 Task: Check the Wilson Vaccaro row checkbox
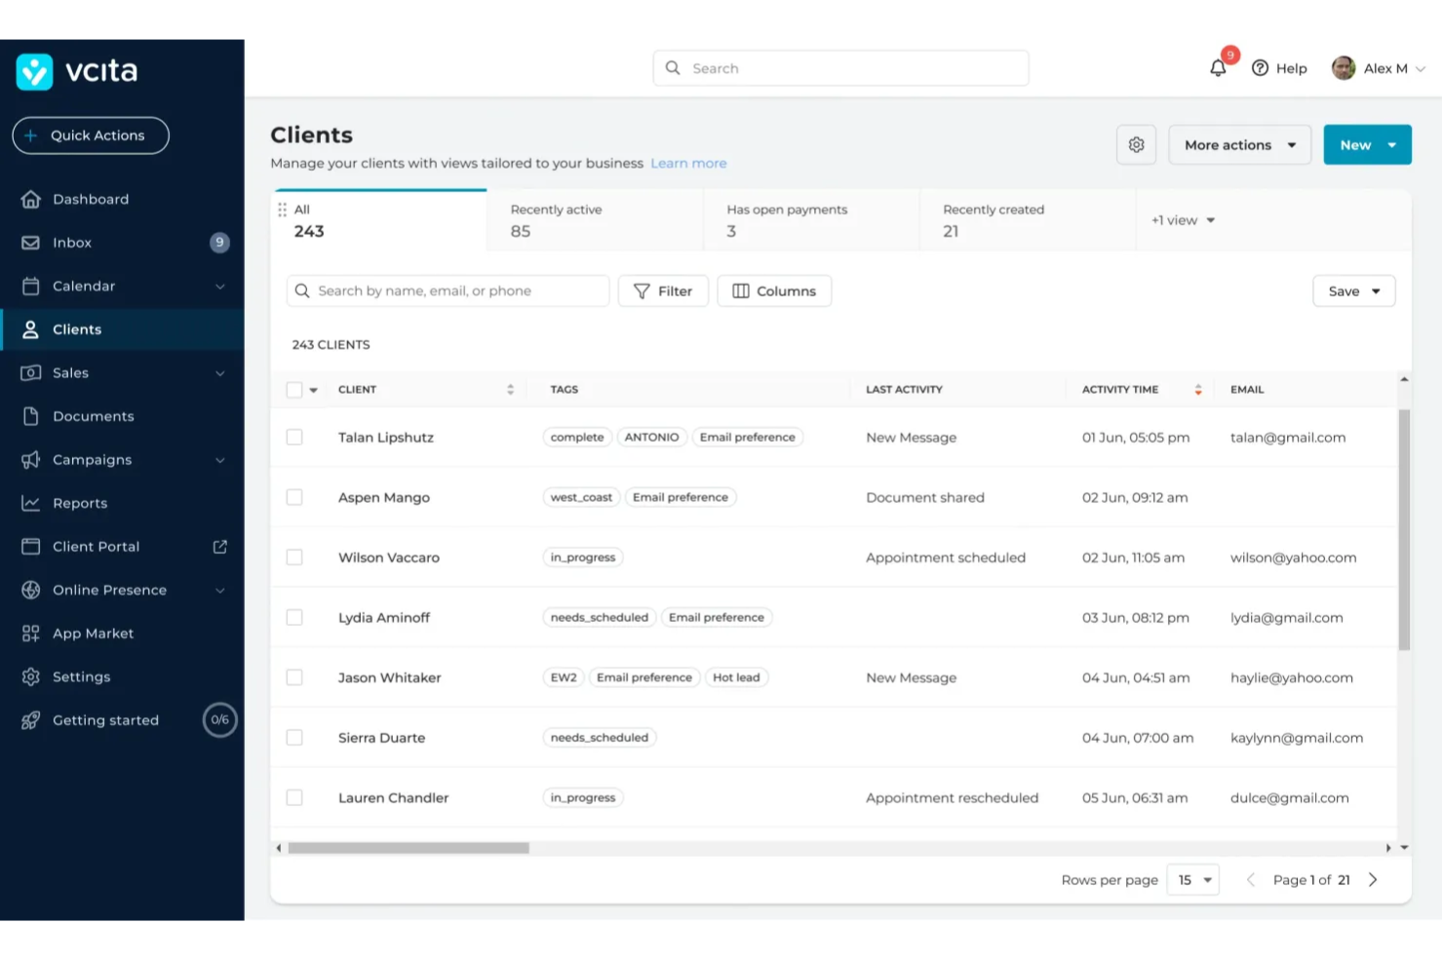[x=294, y=557]
